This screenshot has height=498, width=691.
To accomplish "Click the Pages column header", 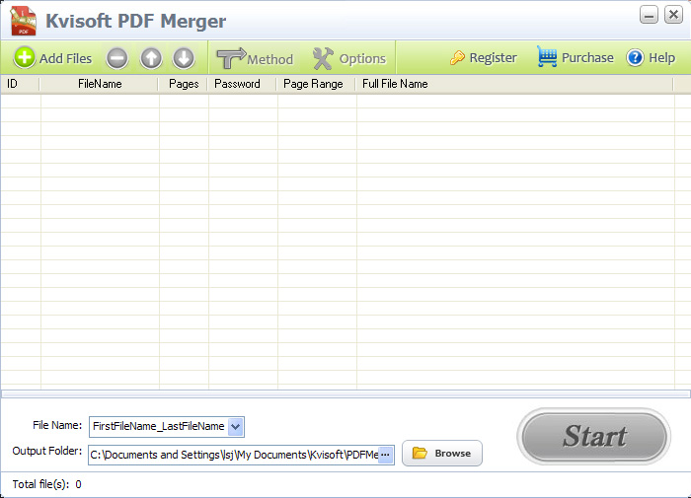I will pyautogui.click(x=184, y=84).
